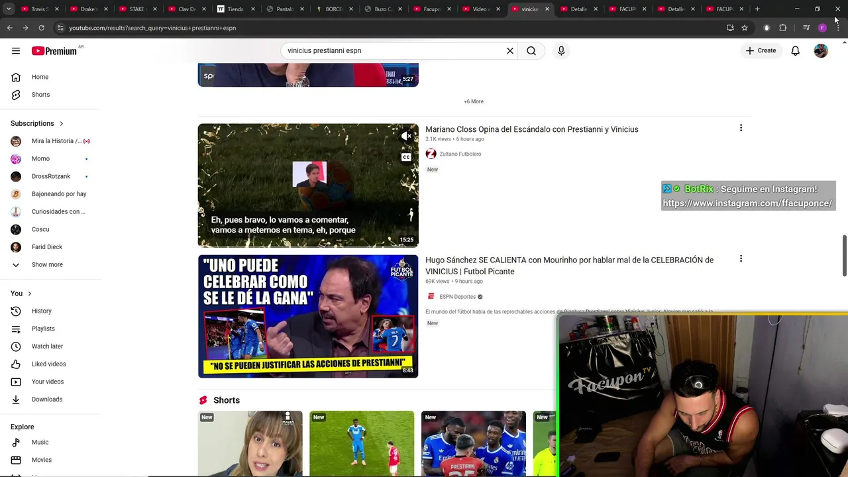Reload the page
The image size is (848, 477).
tap(41, 28)
